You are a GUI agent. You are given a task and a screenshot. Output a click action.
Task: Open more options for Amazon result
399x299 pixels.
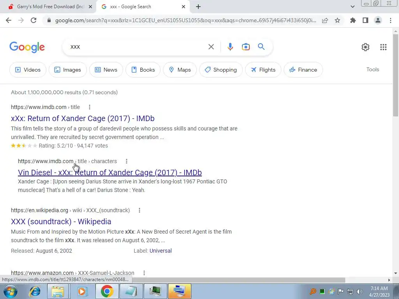pos(144,273)
